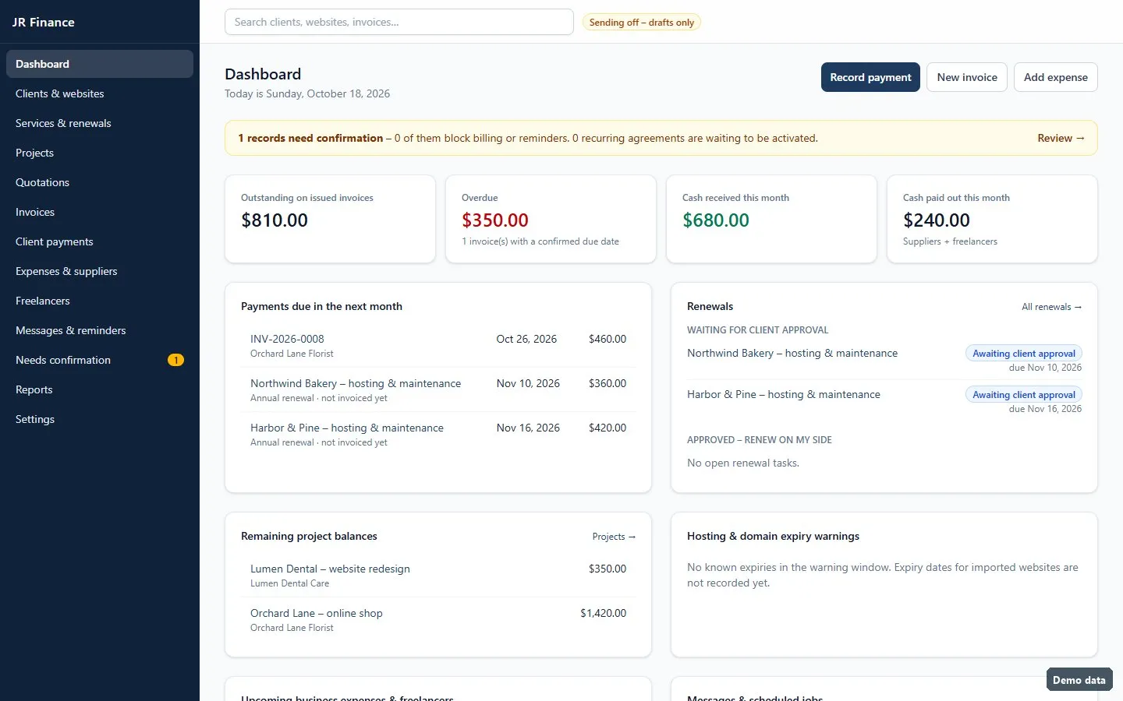
Task: Click Add expense button
Action: tap(1055, 77)
